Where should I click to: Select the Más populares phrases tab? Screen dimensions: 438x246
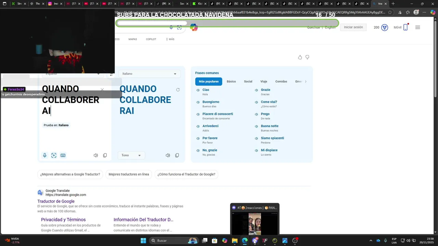point(209,82)
